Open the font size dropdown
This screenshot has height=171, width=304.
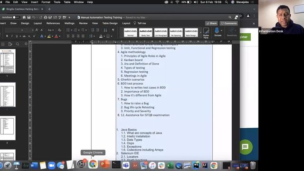pos(33,30)
